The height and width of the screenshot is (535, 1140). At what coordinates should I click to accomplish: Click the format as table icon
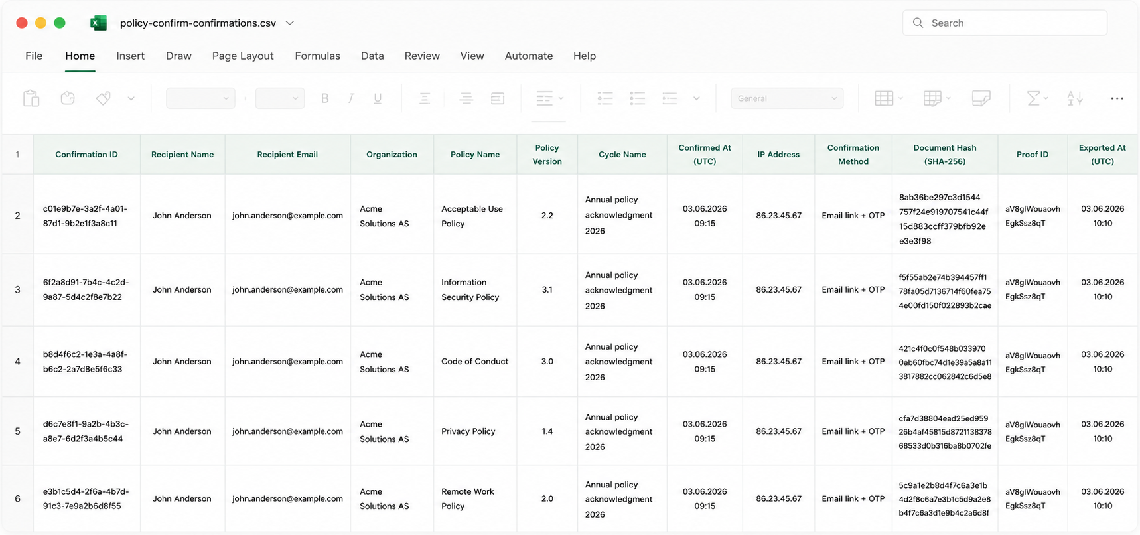coord(932,98)
